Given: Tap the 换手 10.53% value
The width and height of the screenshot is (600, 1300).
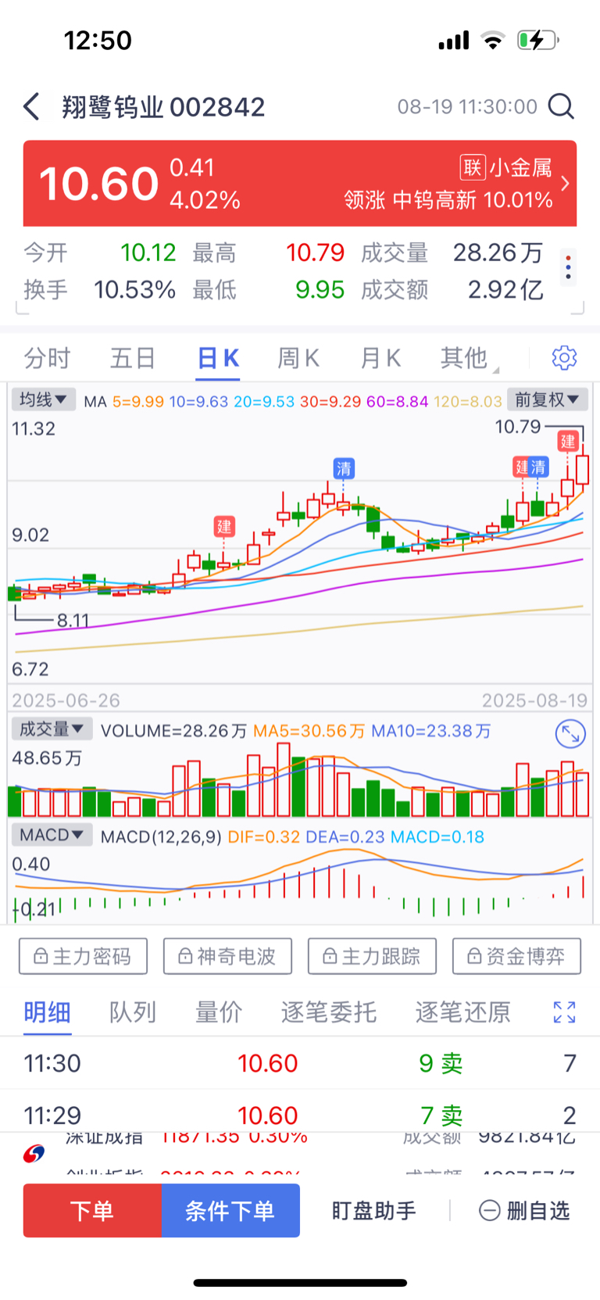Looking at the screenshot, I should [134, 290].
